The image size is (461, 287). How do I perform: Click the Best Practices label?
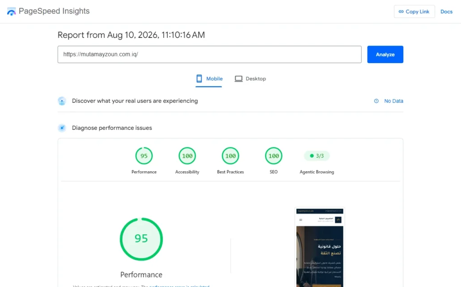[230, 172]
